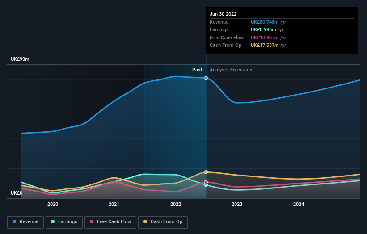Click the 2022 x-axis label
Screen dimensions: 367x234
tap(176, 205)
